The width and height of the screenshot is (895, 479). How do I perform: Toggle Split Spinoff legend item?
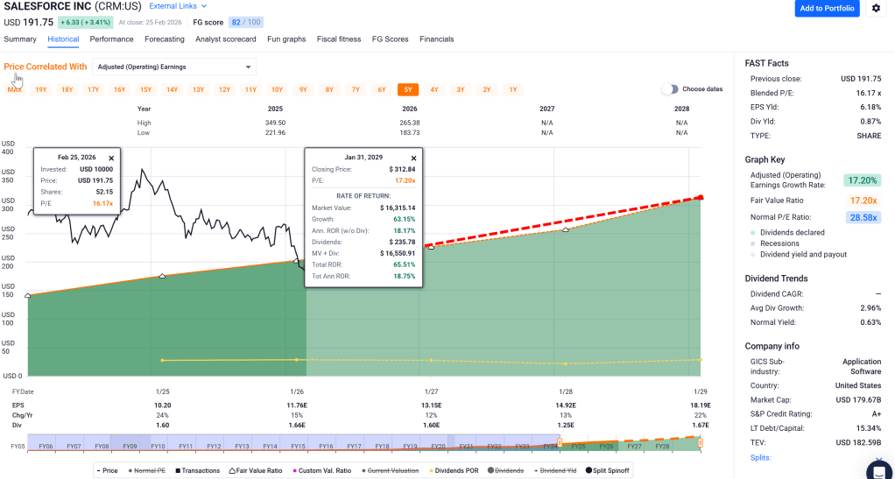[603, 470]
